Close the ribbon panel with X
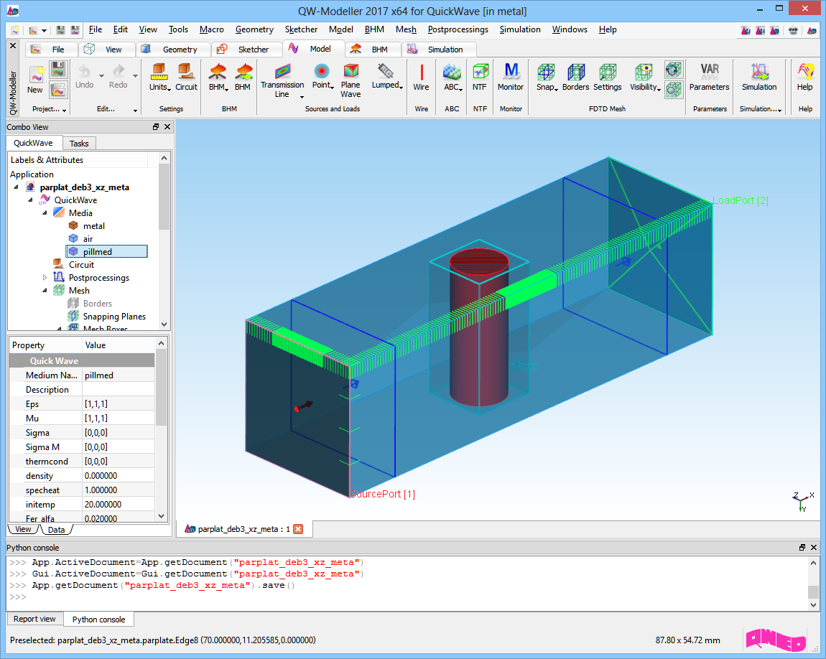Viewport: 826px width, 659px height. [13, 46]
